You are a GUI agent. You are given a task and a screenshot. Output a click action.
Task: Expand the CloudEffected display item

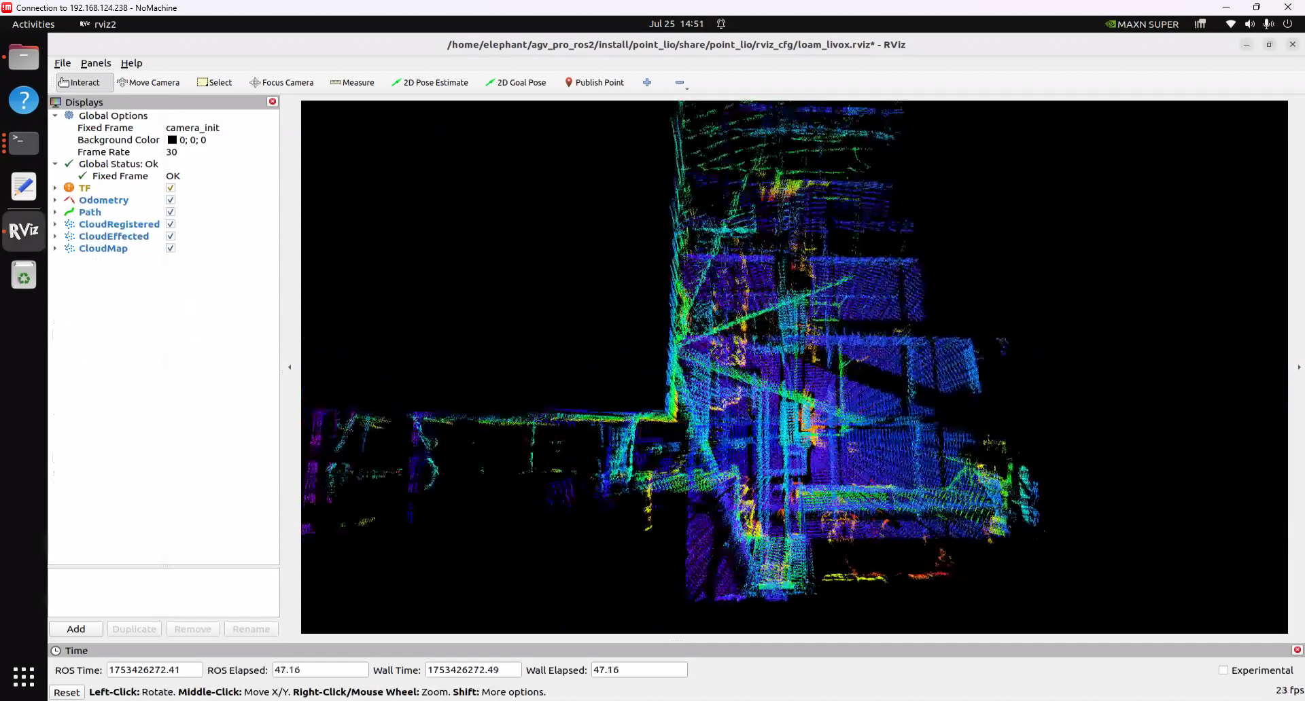[x=56, y=236]
